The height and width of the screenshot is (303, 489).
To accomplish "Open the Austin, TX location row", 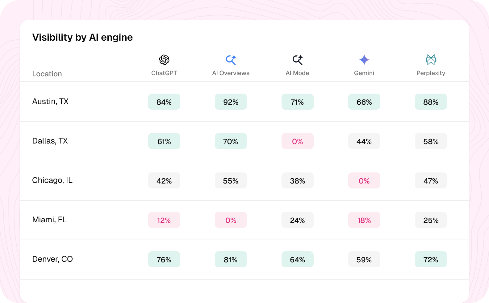I will [244, 102].
